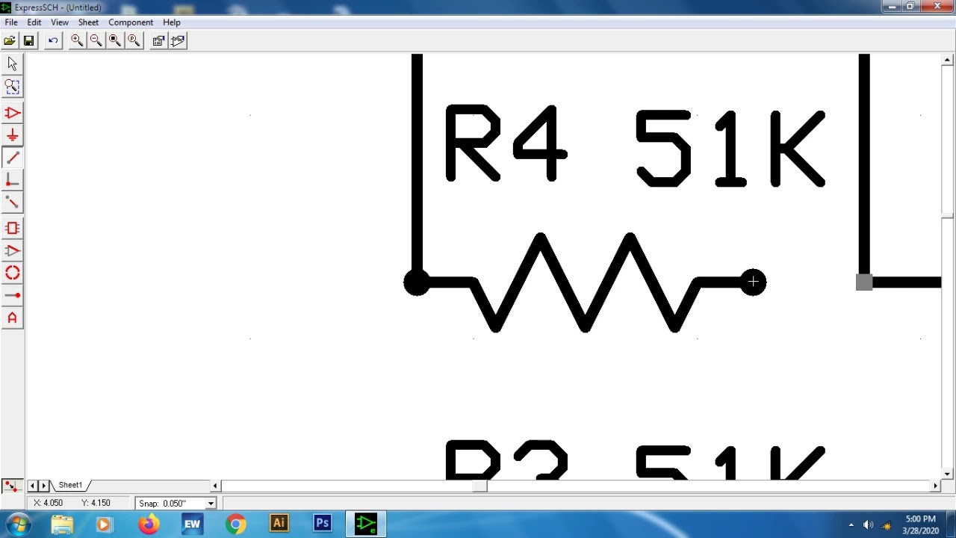Choose the new component pin gate tool

click(12, 251)
